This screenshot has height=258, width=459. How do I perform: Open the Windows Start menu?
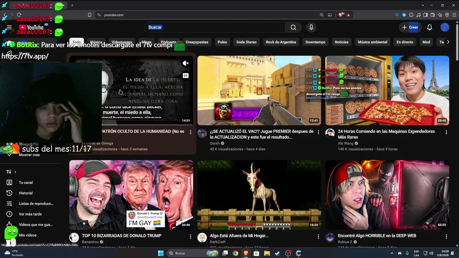click(x=161, y=253)
